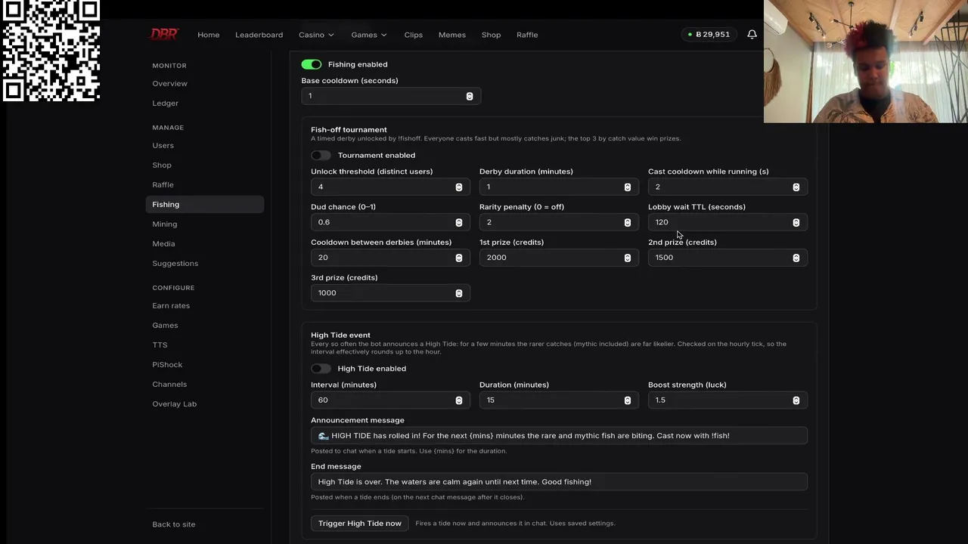This screenshot has width=968, height=544.
Task: Select the Fishing sidebar item
Action: click(x=204, y=204)
